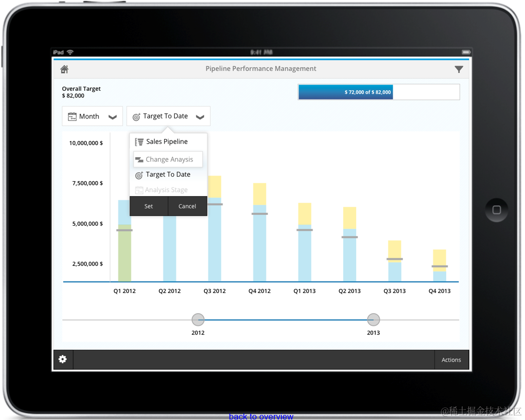Click the calendar icon beside Month
Viewport: 525px width, 420px height.
72,116
